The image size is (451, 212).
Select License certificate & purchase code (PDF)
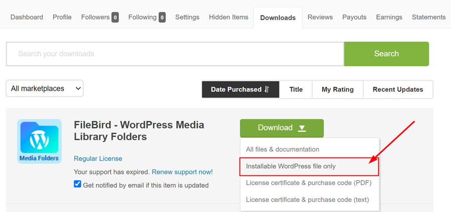pos(309,183)
